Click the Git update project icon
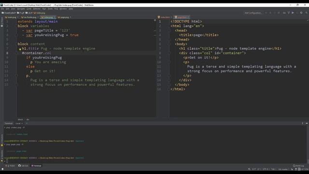Screen dimensions: 309x174 (x=289, y=13)
